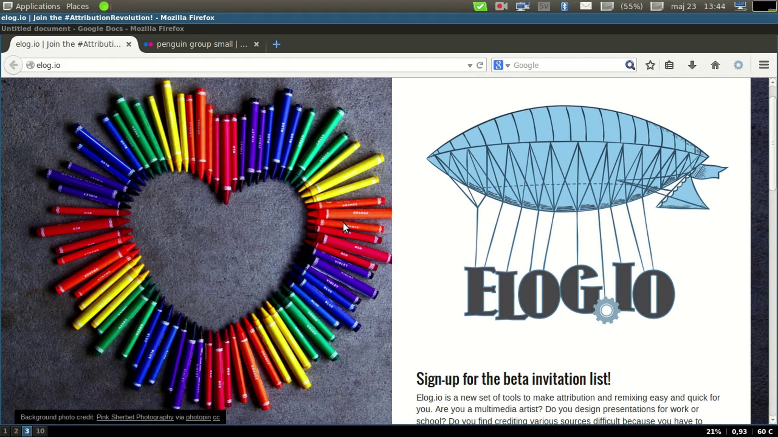This screenshot has width=778, height=437.
Task: Open the photopin link
Action: [x=198, y=417]
